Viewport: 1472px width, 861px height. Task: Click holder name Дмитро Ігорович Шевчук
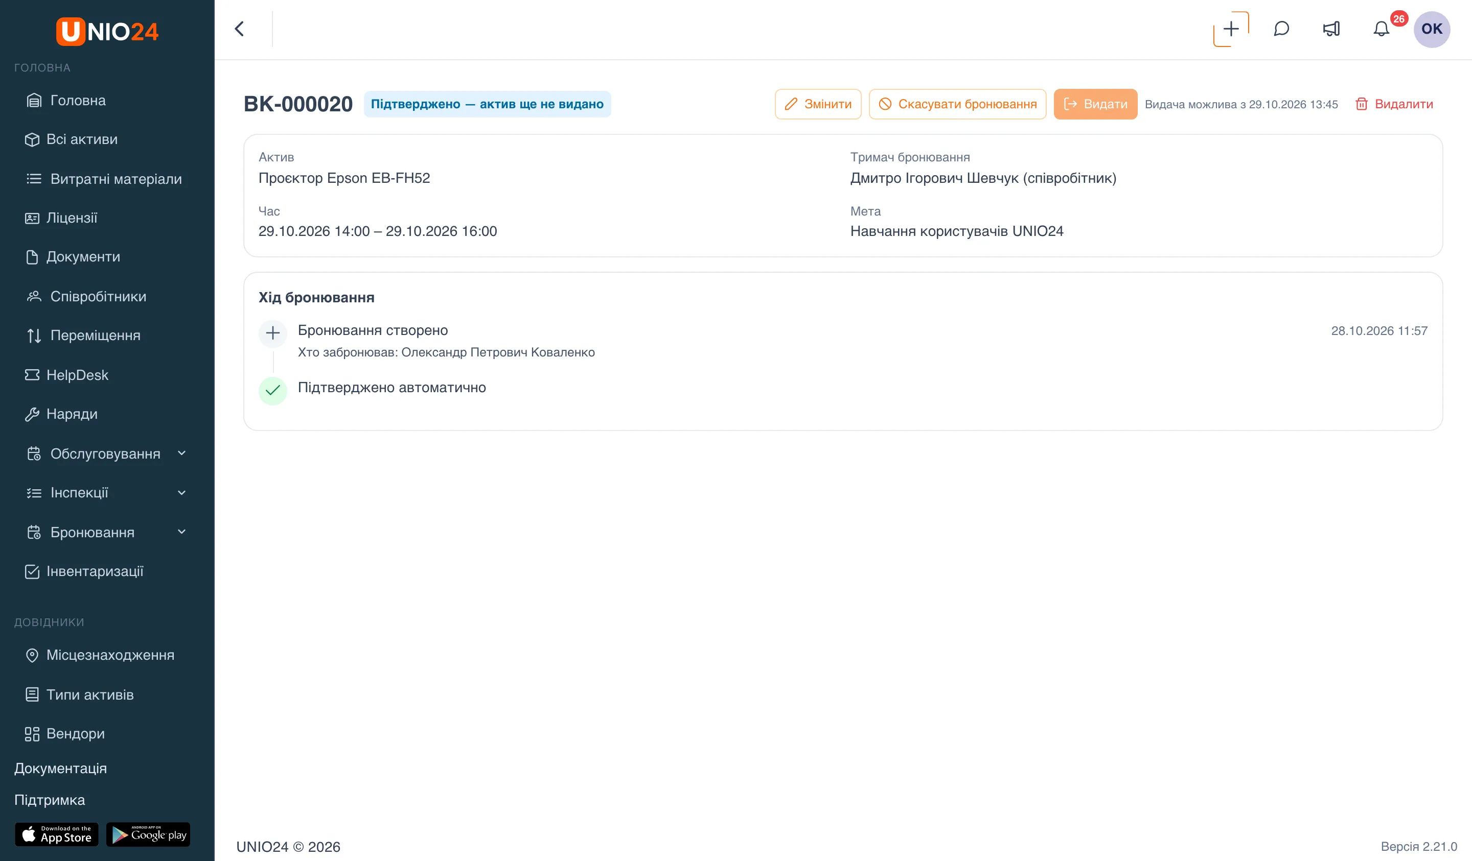tap(935, 178)
